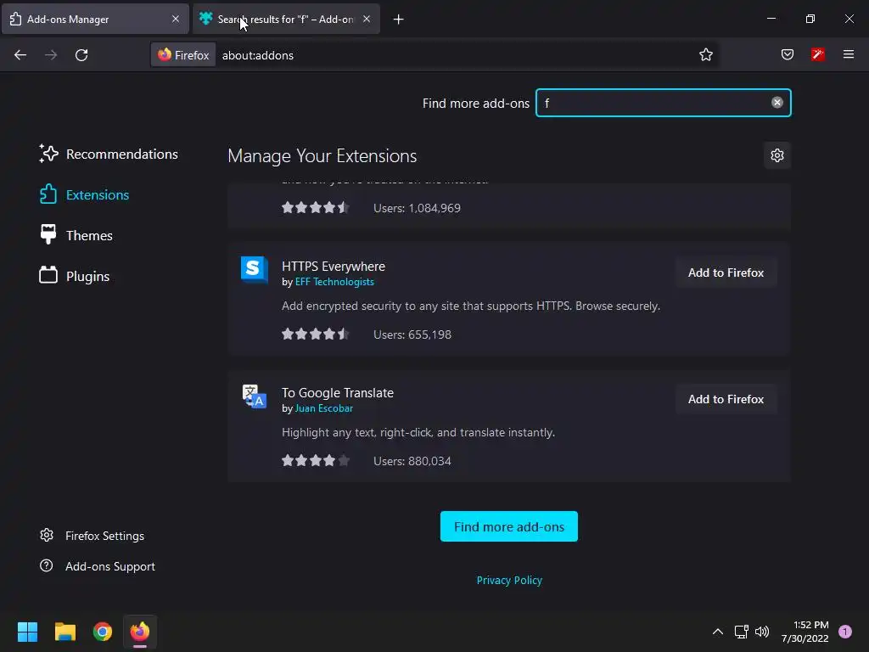
Task: Click the red extension icon in toolbar
Action: click(817, 54)
